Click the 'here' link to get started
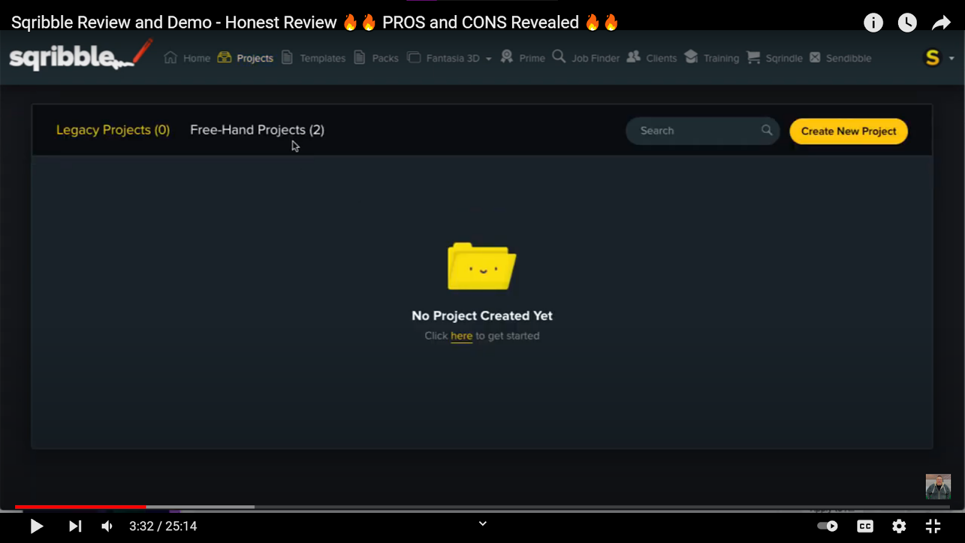This screenshot has height=543, width=965. pos(461,336)
